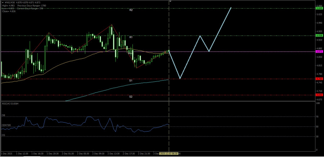324x157 pixels.
Task: Click the 2025.12.03 06:30 crosshair time label
Action: click(x=169, y=153)
